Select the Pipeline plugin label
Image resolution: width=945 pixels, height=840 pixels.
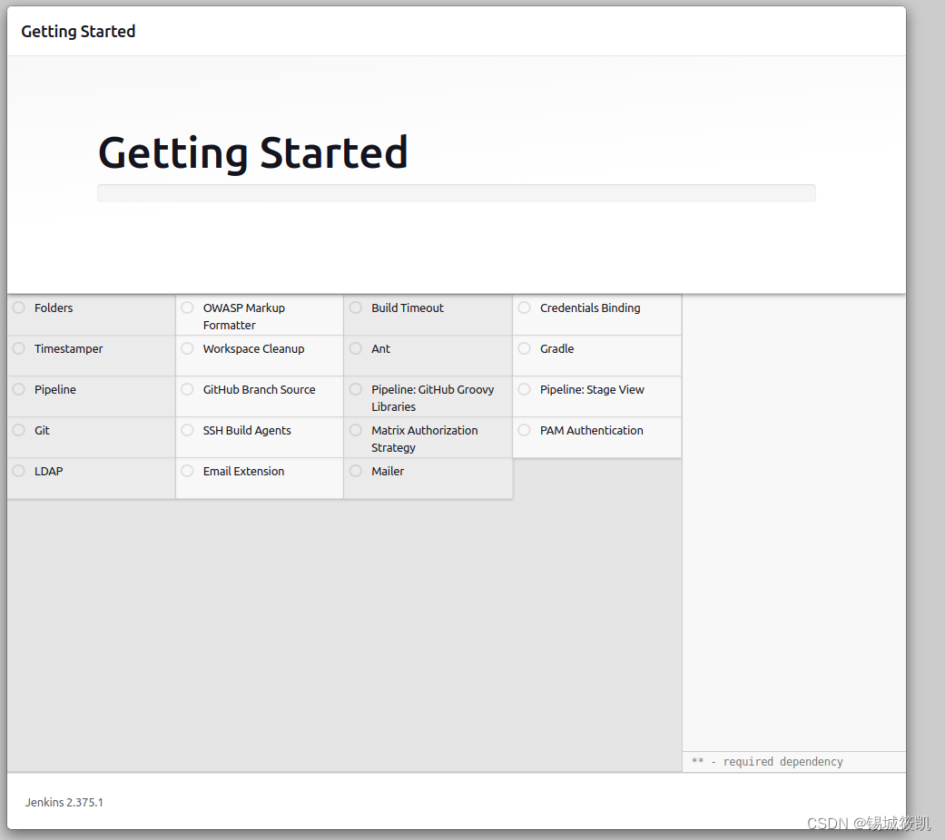[55, 389]
